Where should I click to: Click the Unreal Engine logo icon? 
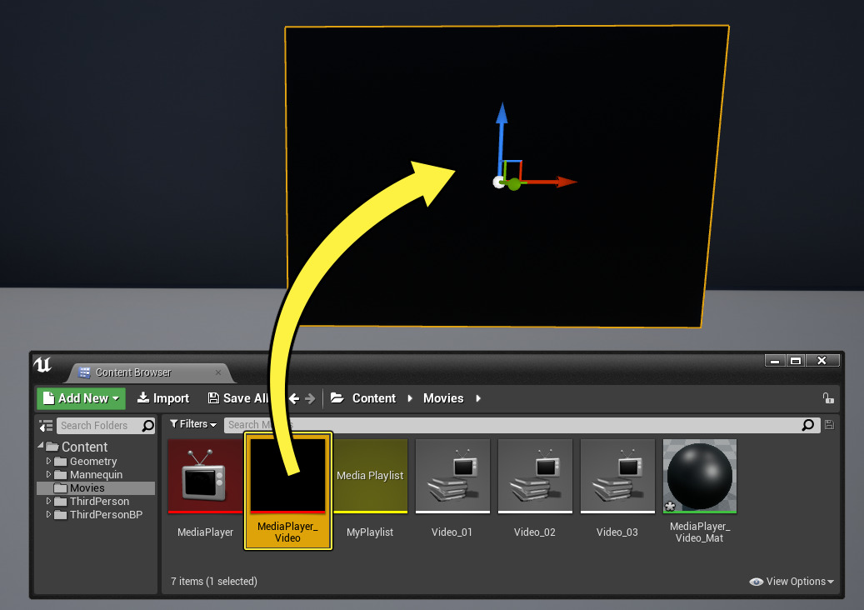[43, 365]
